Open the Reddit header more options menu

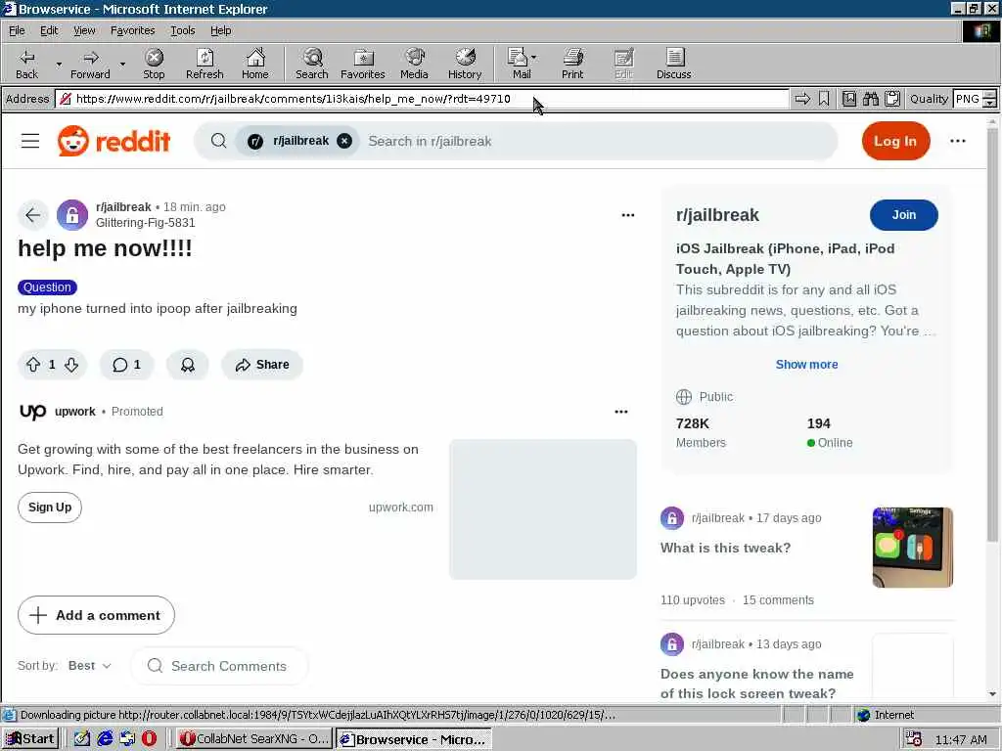click(x=957, y=141)
